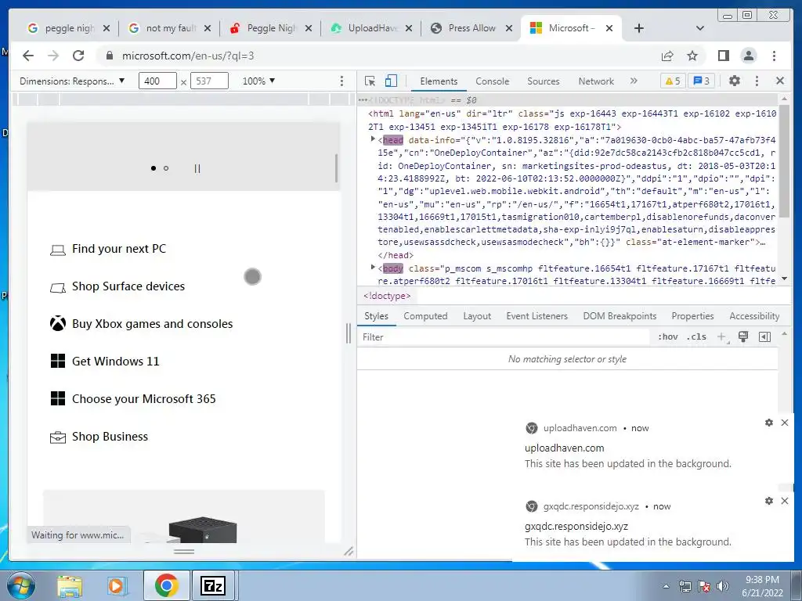This screenshot has width=802, height=601.
Task: Open the Windows Start menu
Action: click(20, 585)
